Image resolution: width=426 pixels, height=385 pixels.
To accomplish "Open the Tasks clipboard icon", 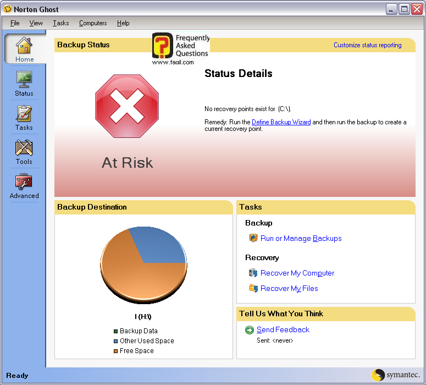I will 24,114.
